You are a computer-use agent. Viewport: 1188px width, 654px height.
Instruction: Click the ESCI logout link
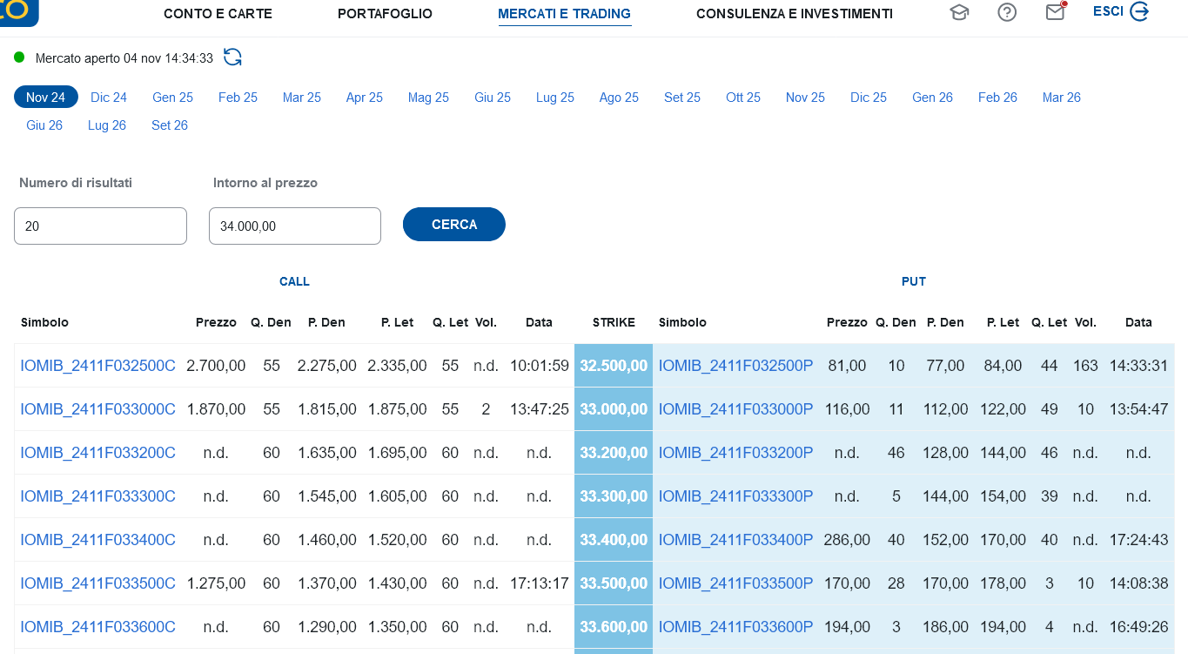coord(1108,11)
